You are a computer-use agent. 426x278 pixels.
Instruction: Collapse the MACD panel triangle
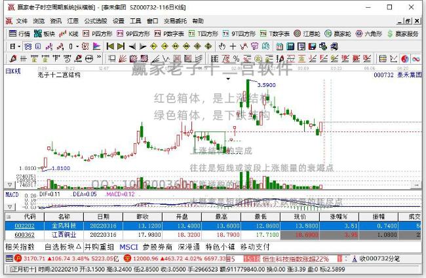(10, 207)
